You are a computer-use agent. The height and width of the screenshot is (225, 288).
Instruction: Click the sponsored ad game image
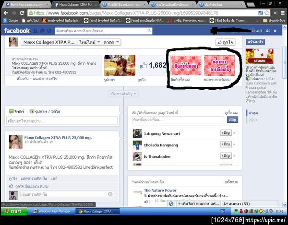[x=260, y=56]
